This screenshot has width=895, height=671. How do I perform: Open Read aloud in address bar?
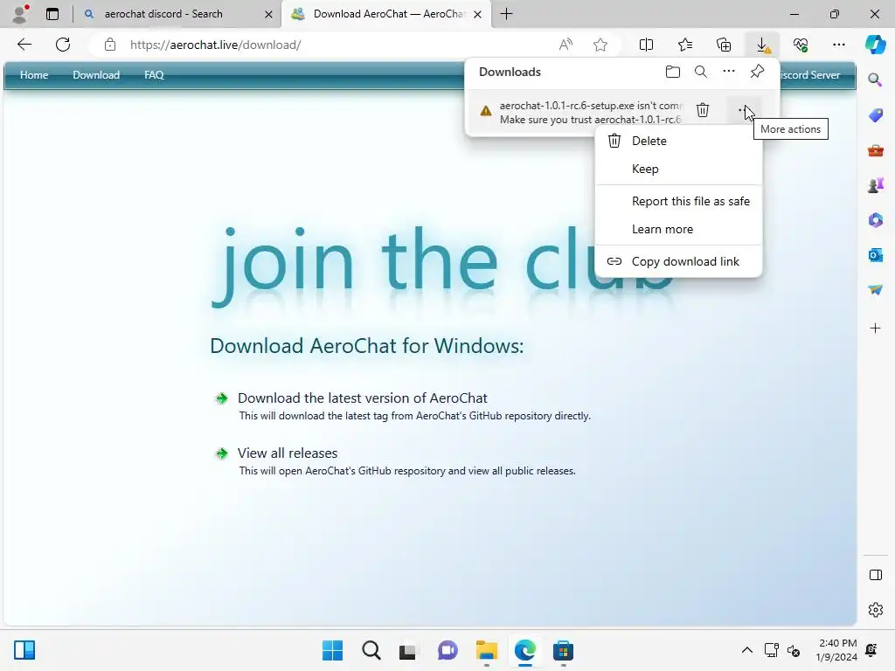(x=565, y=45)
